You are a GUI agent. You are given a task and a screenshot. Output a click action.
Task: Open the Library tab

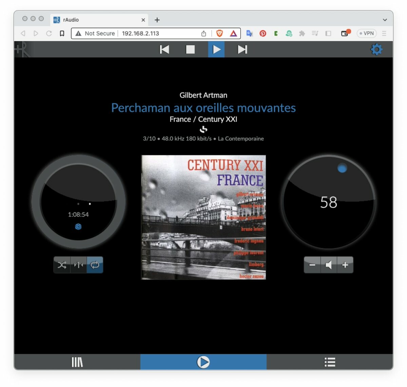point(77,362)
